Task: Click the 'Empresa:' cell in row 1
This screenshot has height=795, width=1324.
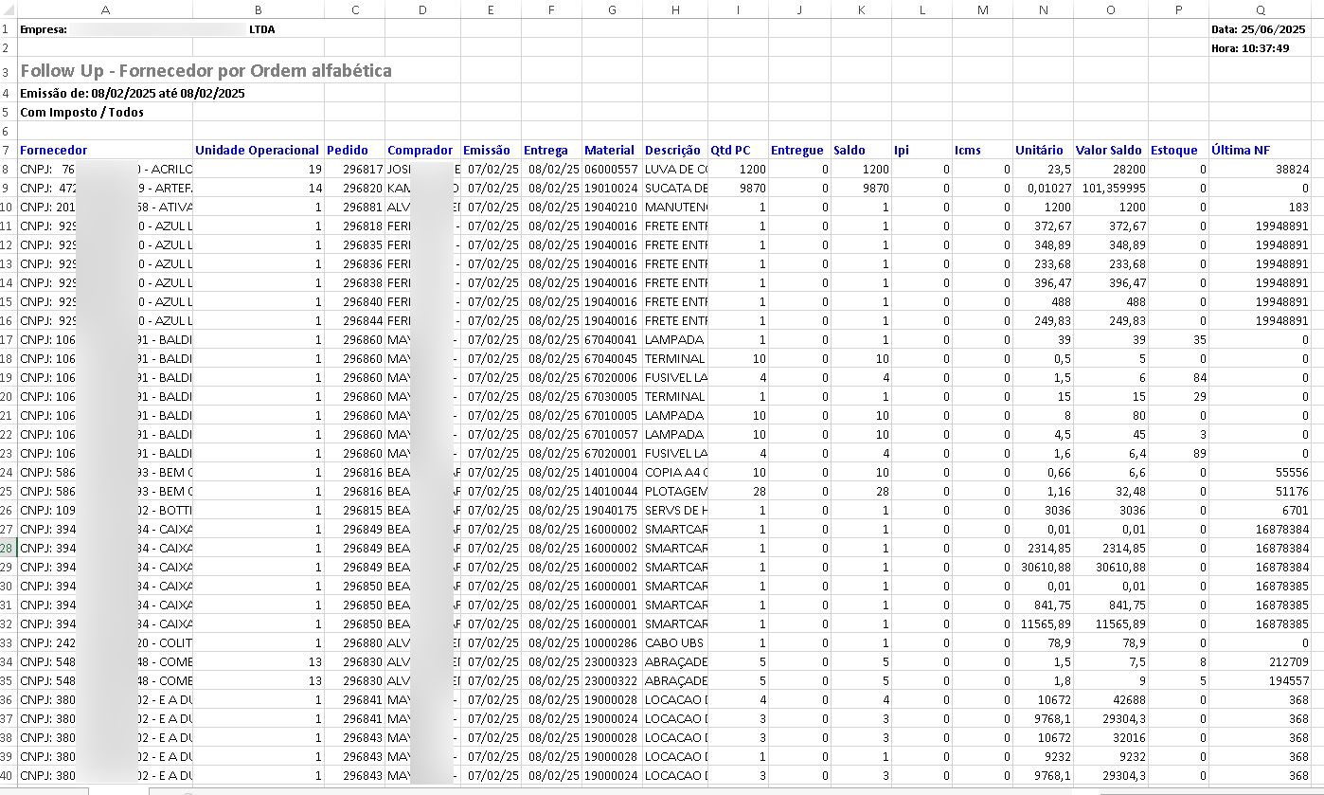Action: 105,29
